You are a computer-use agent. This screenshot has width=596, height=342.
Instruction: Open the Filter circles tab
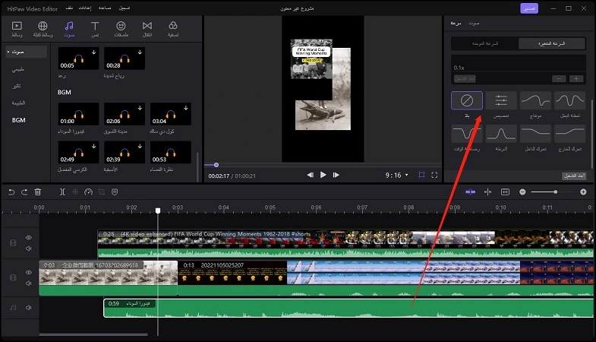(x=173, y=26)
